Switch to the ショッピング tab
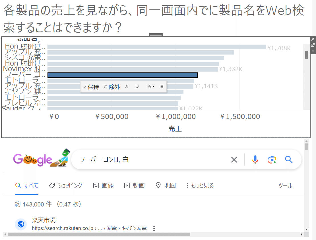 (66, 185)
